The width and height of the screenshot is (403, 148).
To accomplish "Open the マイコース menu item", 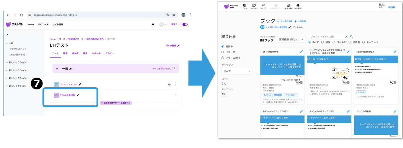I will (x=43, y=24).
